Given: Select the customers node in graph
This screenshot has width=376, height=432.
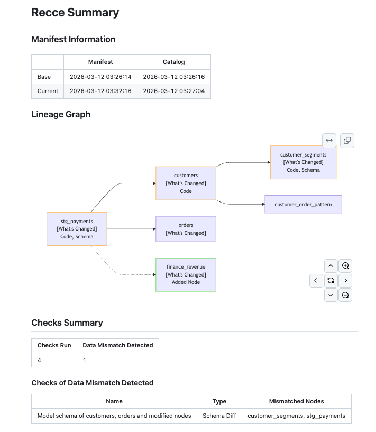Looking at the screenshot, I should (186, 183).
